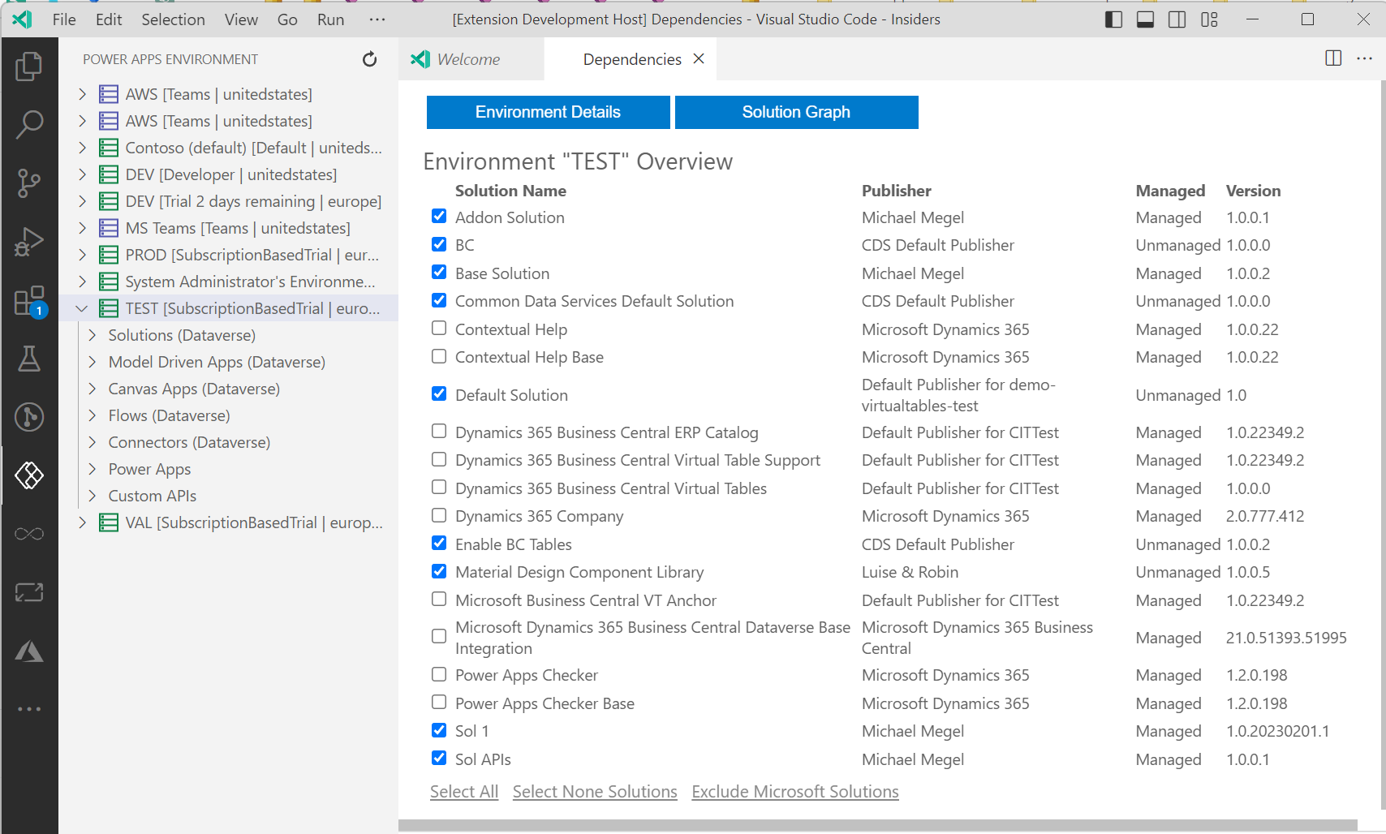Open the Run menu
The height and width of the screenshot is (834, 1386).
click(x=330, y=19)
